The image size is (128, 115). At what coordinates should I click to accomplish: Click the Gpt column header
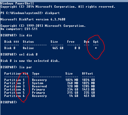point(96,42)
